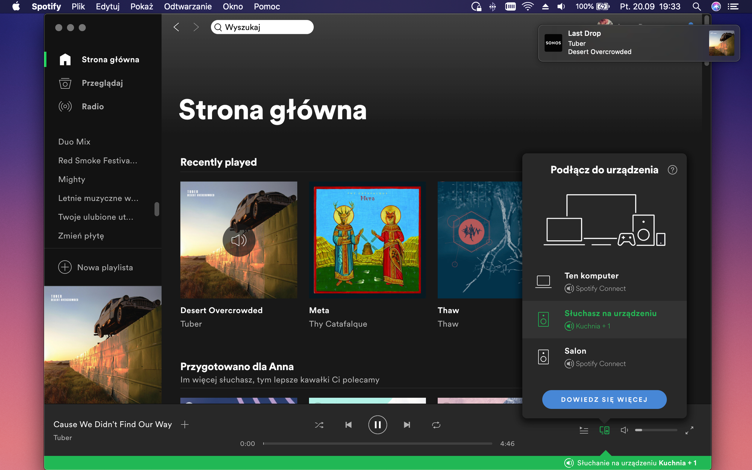Screen dimensions: 752x470
Task: Open the Desert Overcrowded album title link
Action: coord(221,310)
